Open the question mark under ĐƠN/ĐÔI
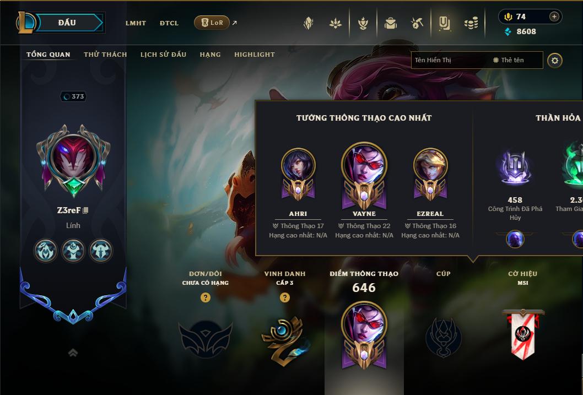Screen dimensions: 583x395 tap(205, 297)
